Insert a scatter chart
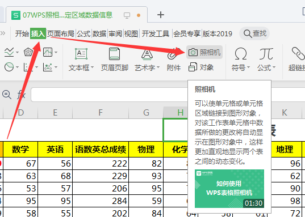Screen dimensions: 305x217 point(48,67)
